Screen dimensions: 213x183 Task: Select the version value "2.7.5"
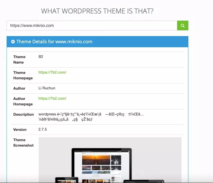point(43,129)
